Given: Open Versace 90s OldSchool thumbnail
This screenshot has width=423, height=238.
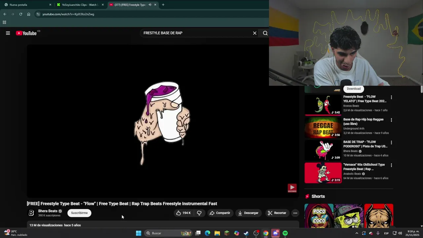Looking at the screenshot, I should pyautogui.click(x=323, y=173).
